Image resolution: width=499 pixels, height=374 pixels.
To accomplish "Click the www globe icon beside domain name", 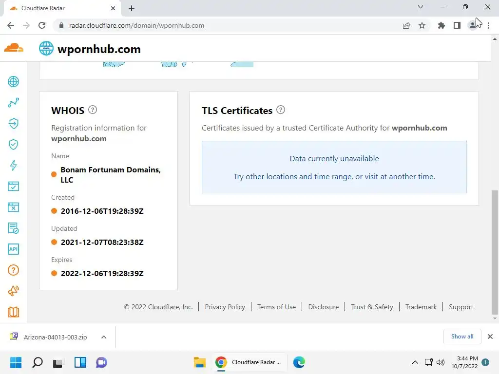I will pos(46,48).
